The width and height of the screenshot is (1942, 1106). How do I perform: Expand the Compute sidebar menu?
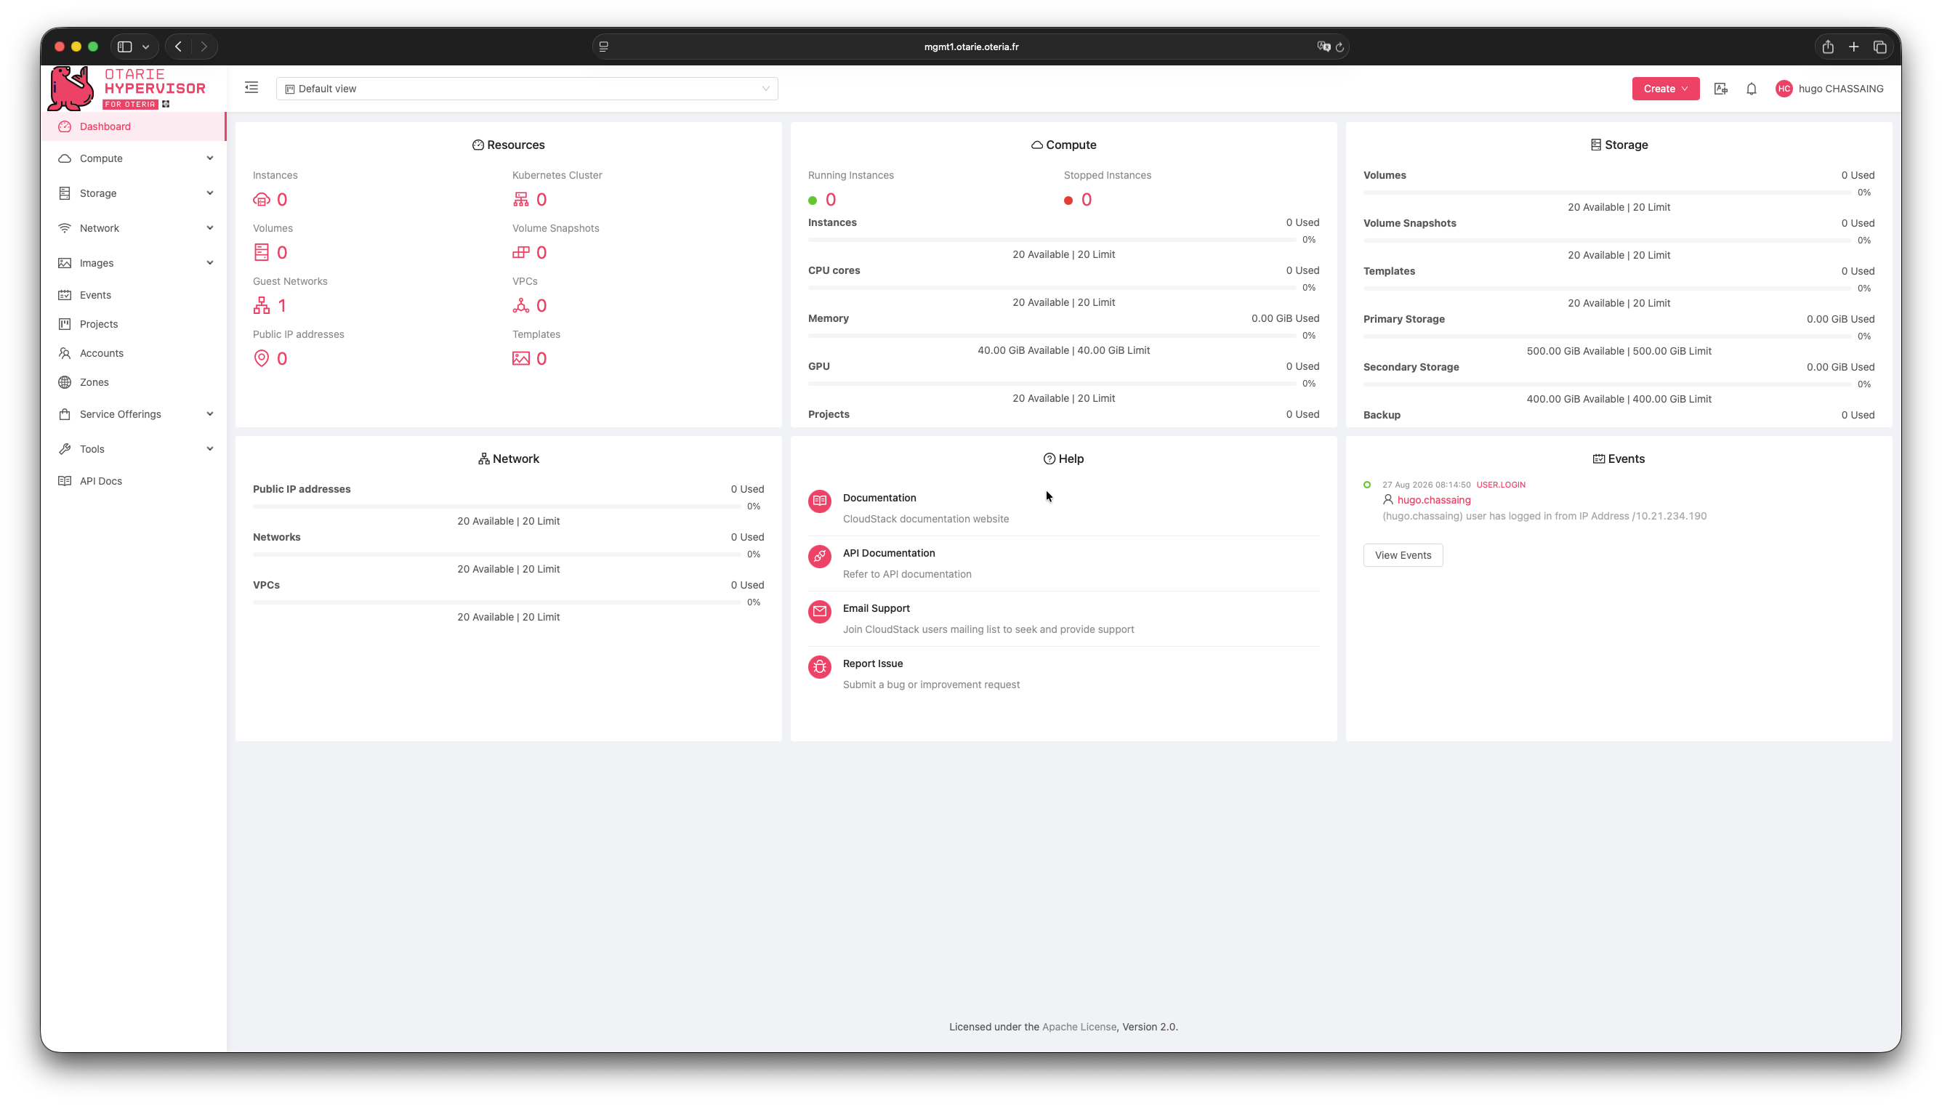click(134, 158)
